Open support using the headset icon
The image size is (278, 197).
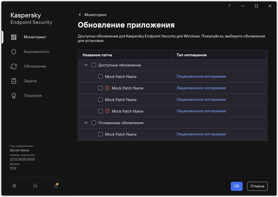coord(35,186)
